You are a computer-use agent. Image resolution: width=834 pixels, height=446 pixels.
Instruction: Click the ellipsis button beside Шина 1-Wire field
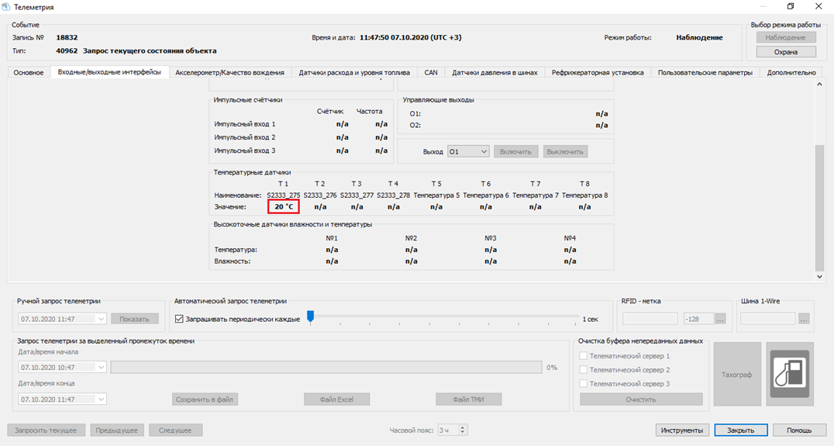tap(804, 319)
